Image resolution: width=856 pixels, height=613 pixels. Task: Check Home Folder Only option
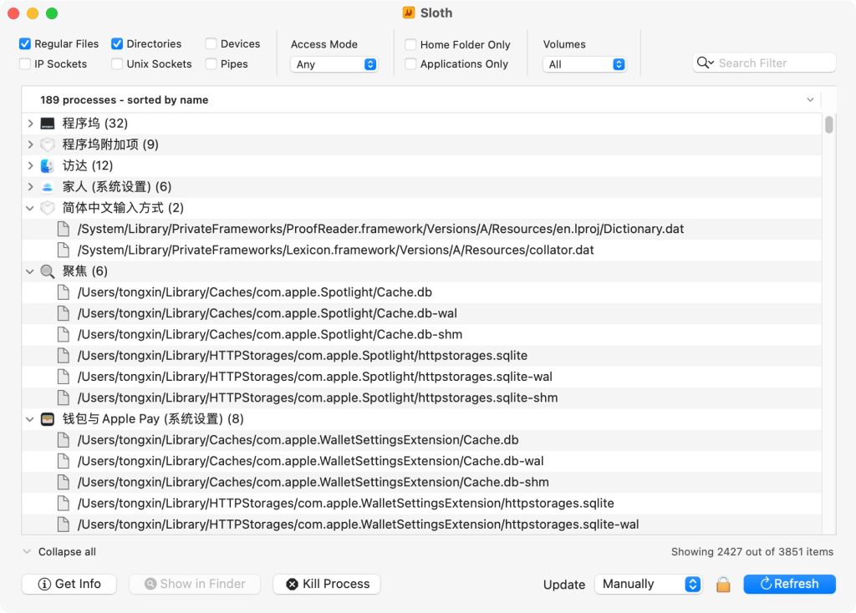[410, 44]
